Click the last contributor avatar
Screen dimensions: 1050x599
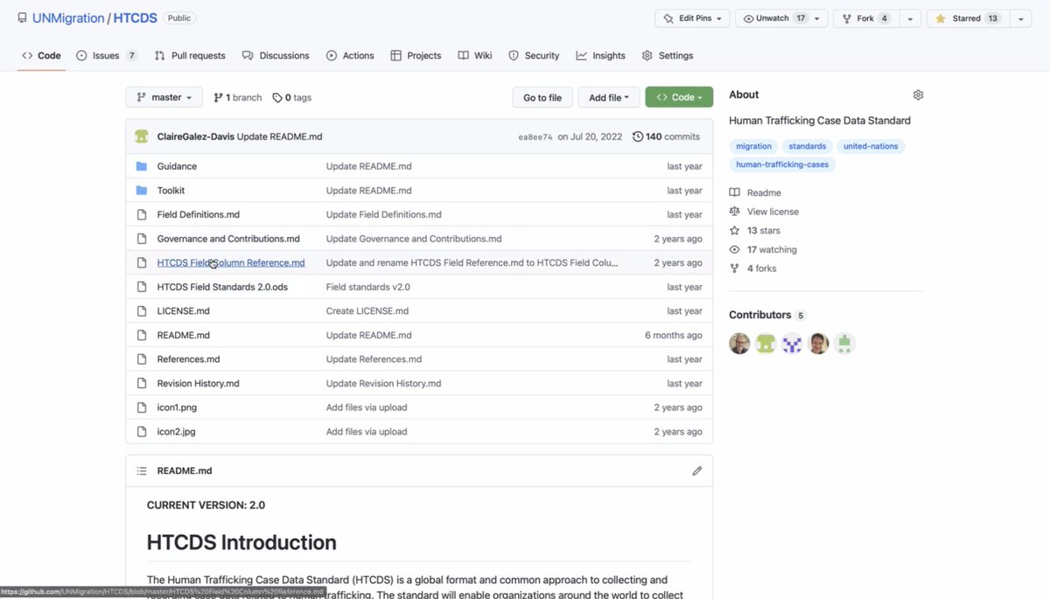pos(844,344)
